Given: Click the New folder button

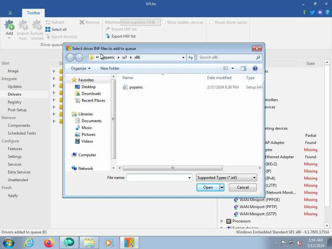Looking at the screenshot, I should [110, 68].
